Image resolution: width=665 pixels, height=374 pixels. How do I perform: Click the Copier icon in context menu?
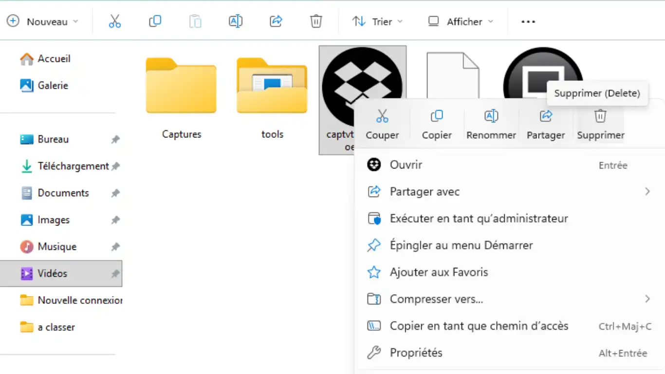click(x=437, y=116)
